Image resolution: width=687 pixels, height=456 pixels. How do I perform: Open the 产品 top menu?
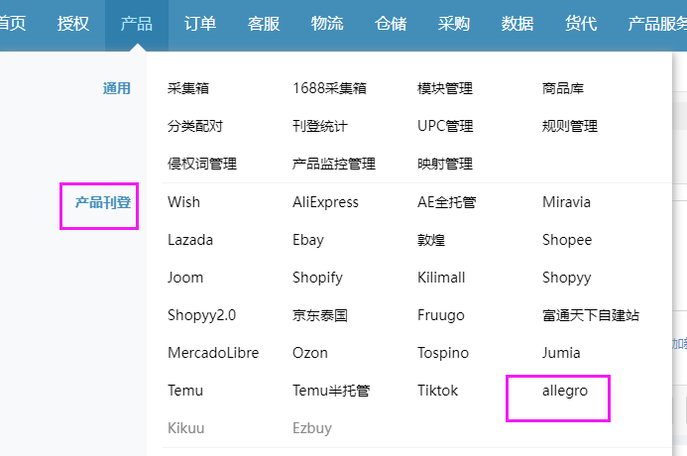[x=137, y=24]
